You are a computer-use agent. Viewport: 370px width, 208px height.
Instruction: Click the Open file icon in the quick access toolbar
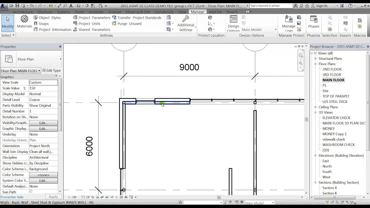pyautogui.click(x=12, y=6)
